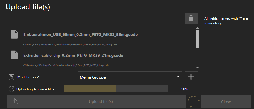The width and height of the screenshot is (254, 109).
Task: Click the loading spinner dots
Action: [193, 101]
